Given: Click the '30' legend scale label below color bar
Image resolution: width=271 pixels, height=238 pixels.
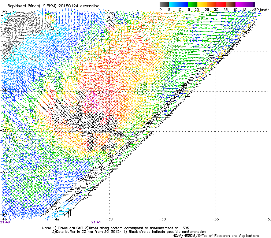Looking at the screenshot, I should (x=216, y=10).
